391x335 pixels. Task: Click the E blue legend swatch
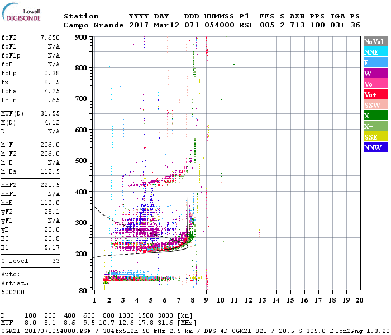[x=375, y=63]
